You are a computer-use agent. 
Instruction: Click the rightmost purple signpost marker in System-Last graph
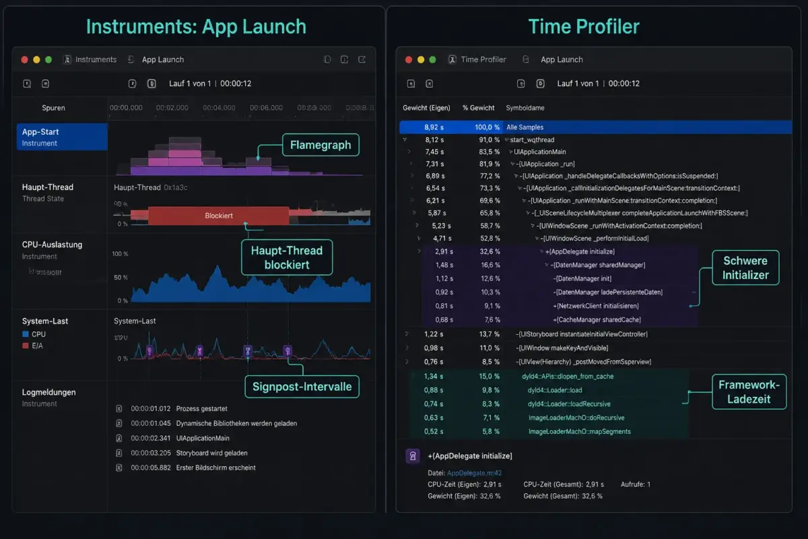click(x=288, y=350)
